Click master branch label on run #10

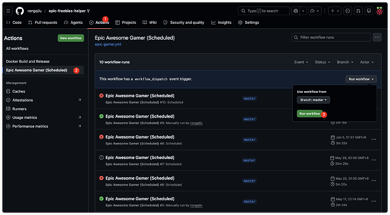(249, 99)
